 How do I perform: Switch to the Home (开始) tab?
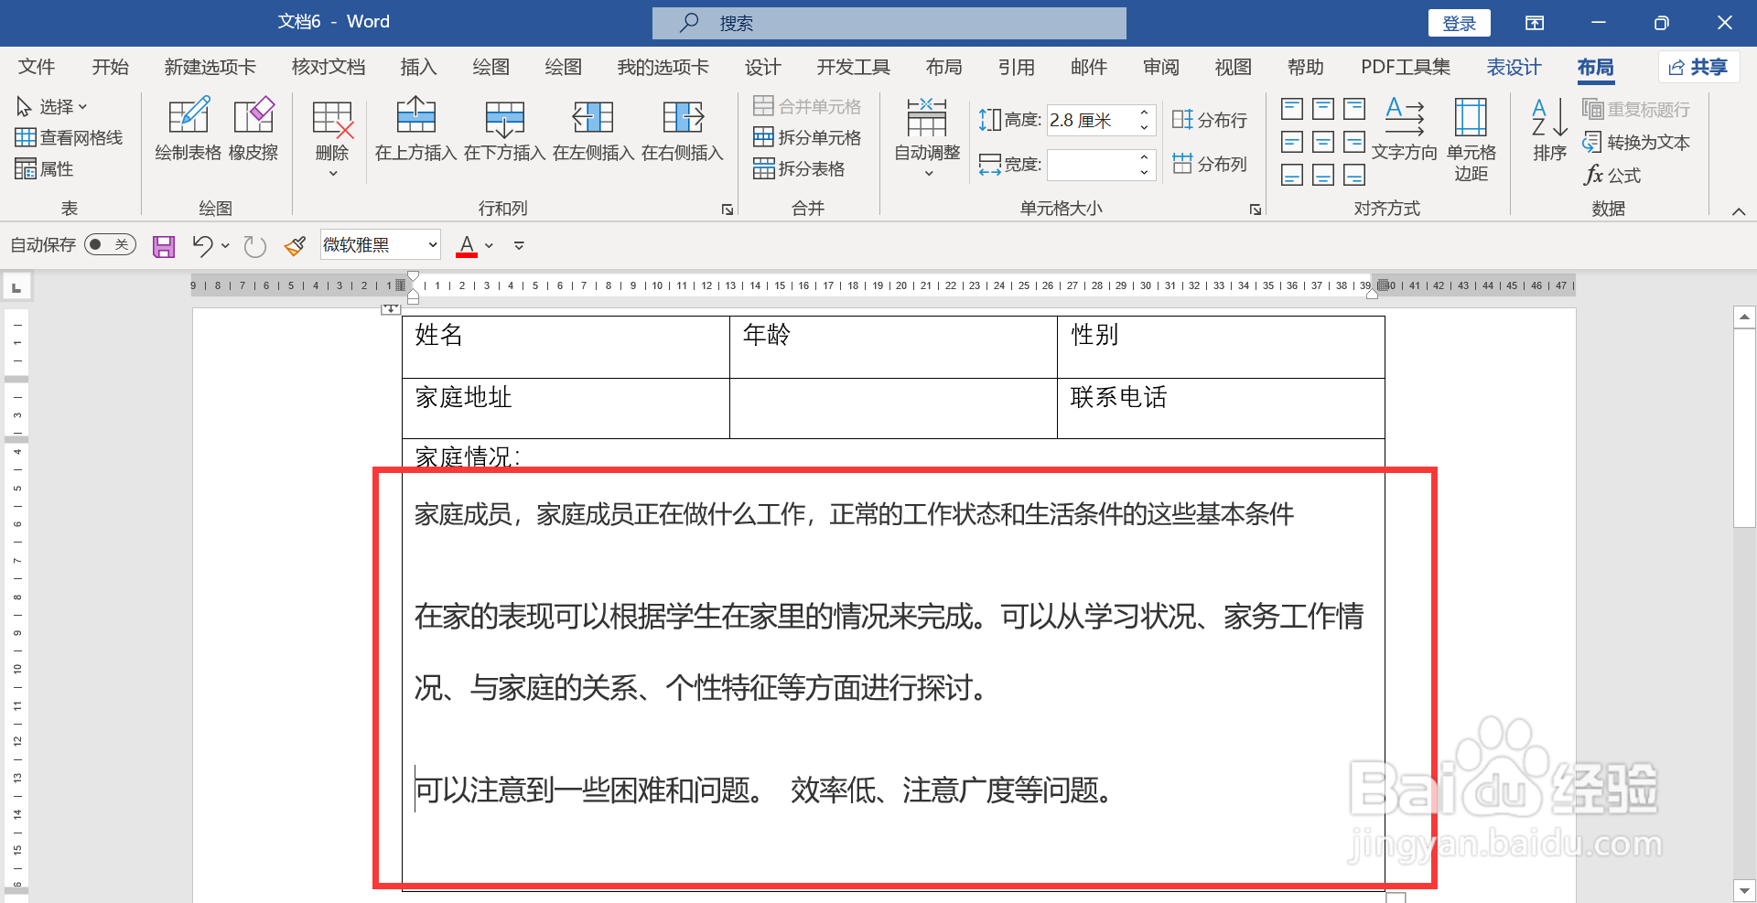tap(111, 67)
